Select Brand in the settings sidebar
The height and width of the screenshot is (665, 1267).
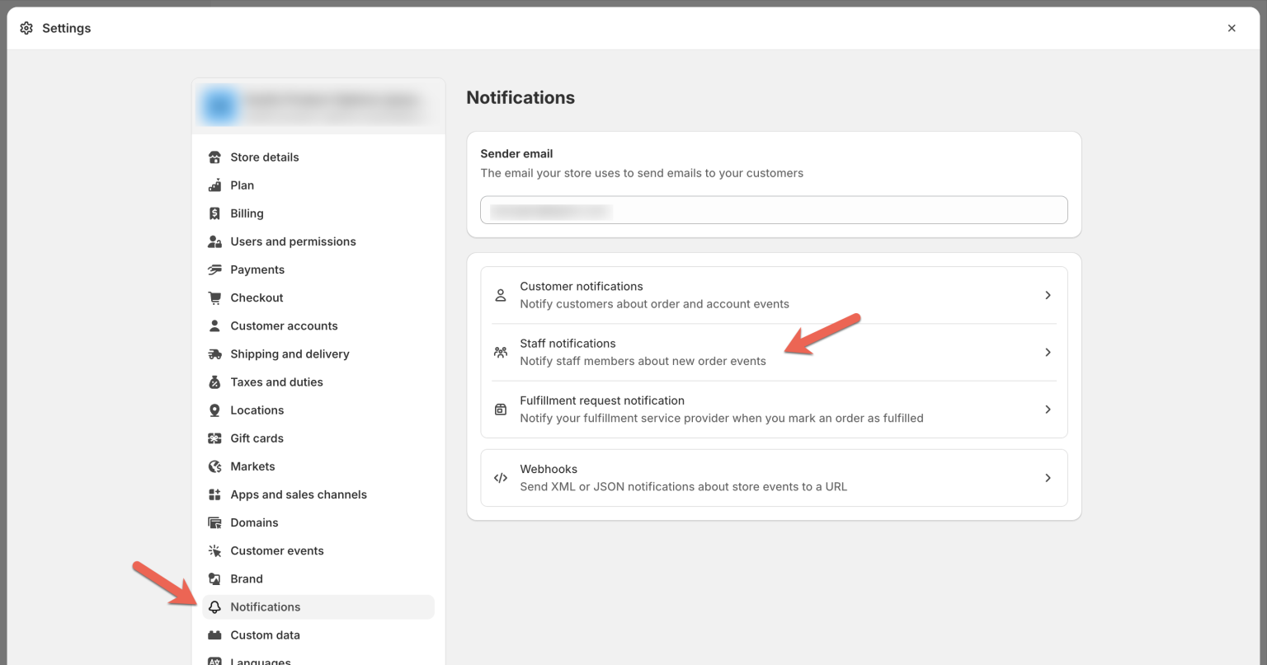tap(246, 578)
